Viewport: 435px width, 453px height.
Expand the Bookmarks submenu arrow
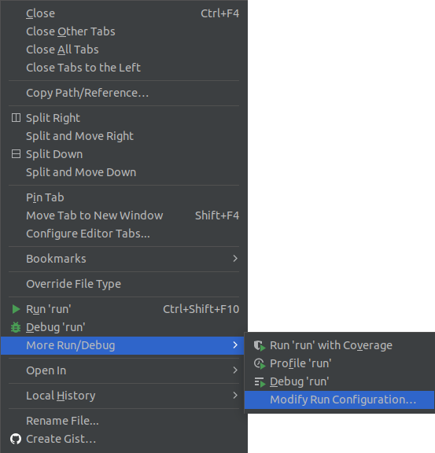tap(235, 259)
